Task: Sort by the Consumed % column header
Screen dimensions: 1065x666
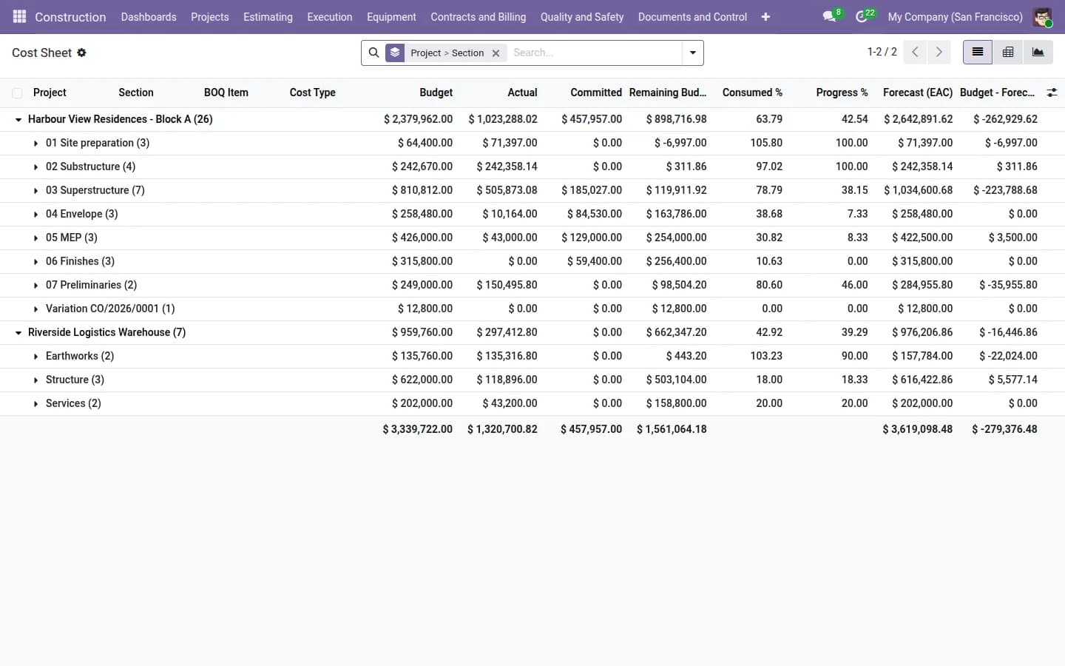Action: point(752,92)
